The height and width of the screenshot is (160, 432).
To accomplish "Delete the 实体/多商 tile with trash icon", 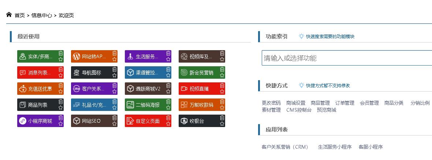I will pyautogui.click(x=61, y=53).
